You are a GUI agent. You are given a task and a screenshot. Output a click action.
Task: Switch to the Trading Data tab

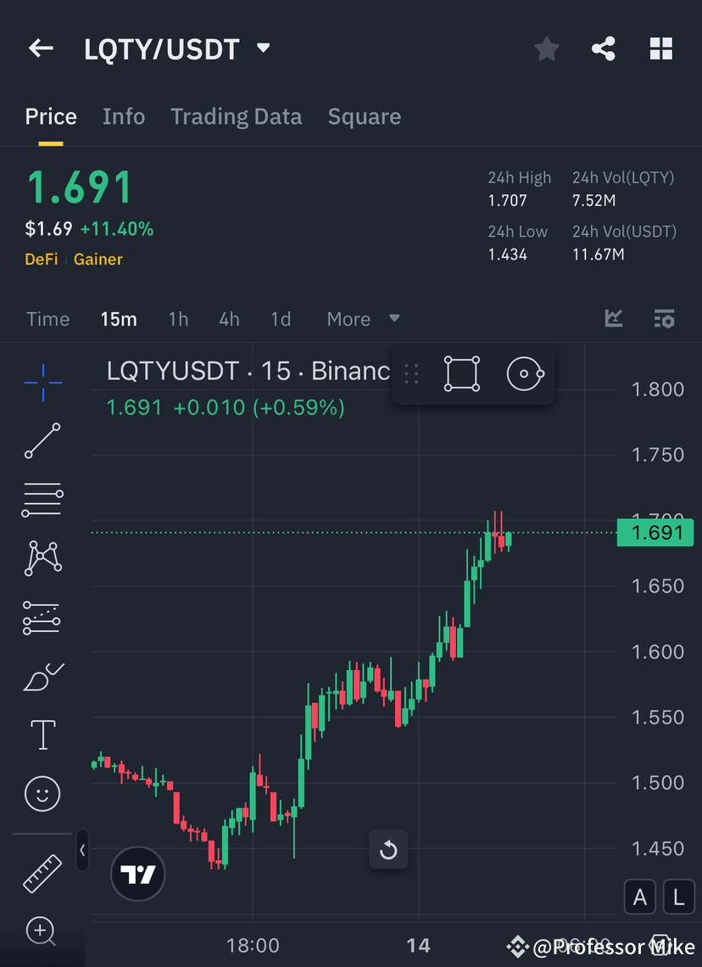[x=236, y=116]
